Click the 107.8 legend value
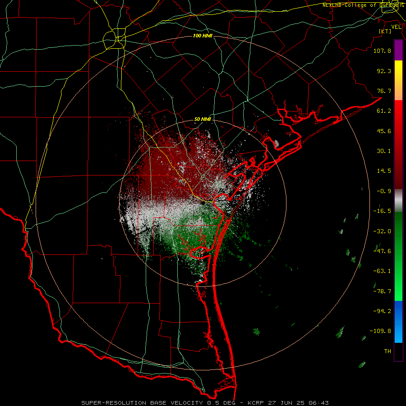This screenshot has width=406, height=406. coord(382,51)
